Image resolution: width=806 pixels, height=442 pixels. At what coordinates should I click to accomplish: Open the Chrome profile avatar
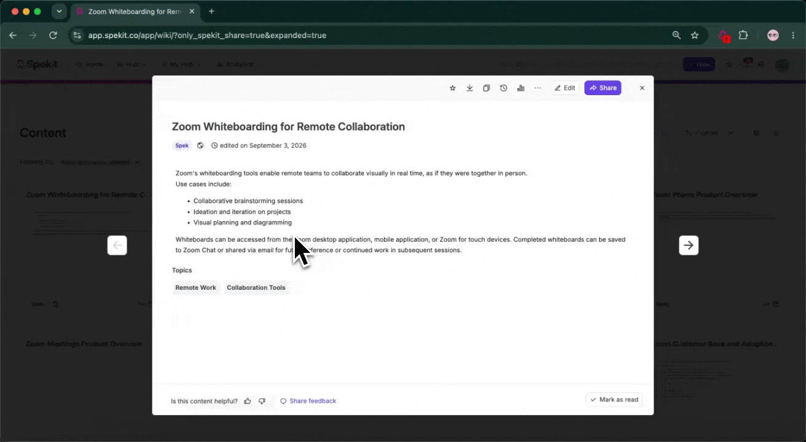coord(773,36)
